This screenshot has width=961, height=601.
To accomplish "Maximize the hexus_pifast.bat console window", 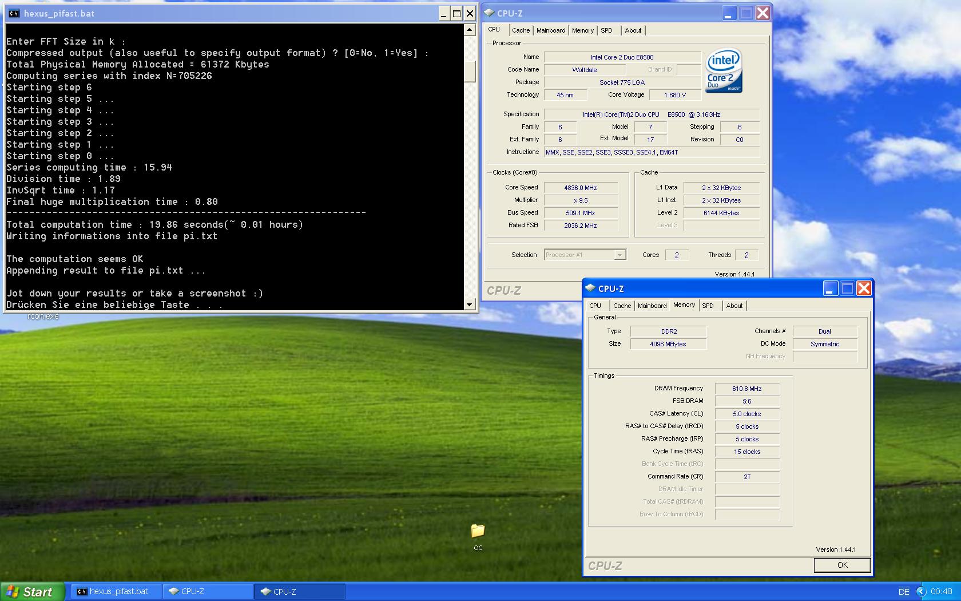I will click(456, 13).
